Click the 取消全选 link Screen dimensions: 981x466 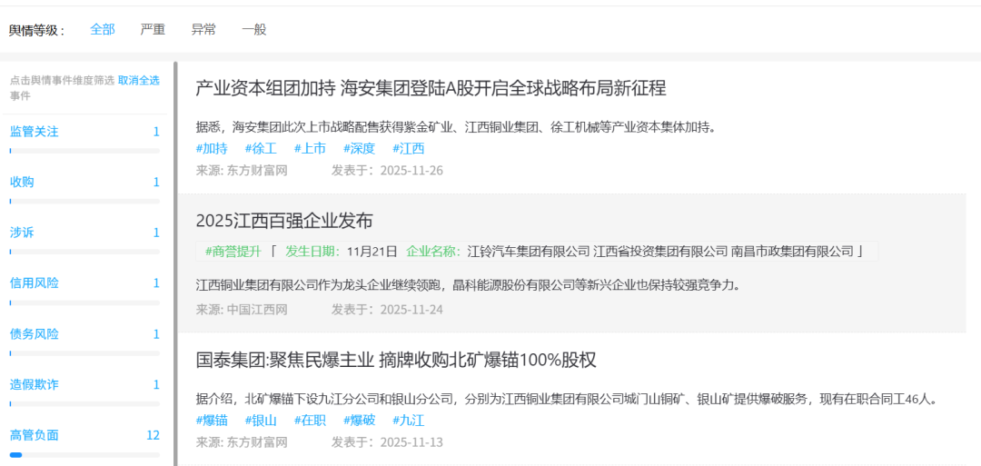139,80
